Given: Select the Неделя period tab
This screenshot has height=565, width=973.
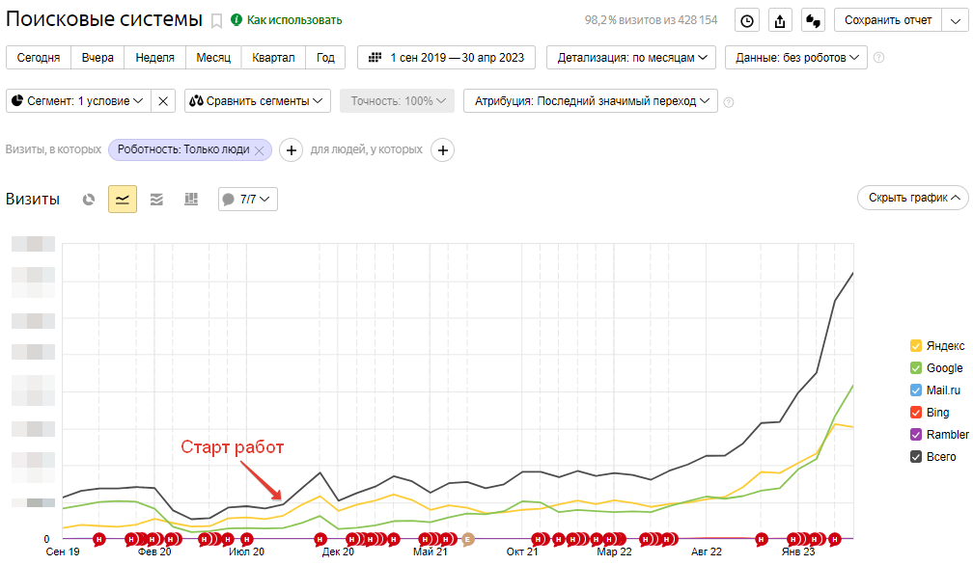Looking at the screenshot, I should [x=154, y=58].
